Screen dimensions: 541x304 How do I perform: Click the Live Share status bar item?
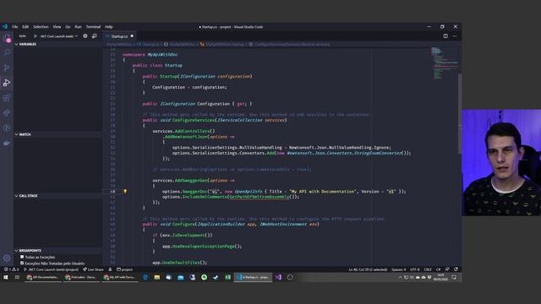93,269
